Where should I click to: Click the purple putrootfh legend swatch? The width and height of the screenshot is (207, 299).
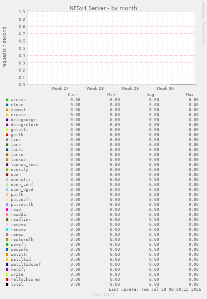[x=7, y=205]
